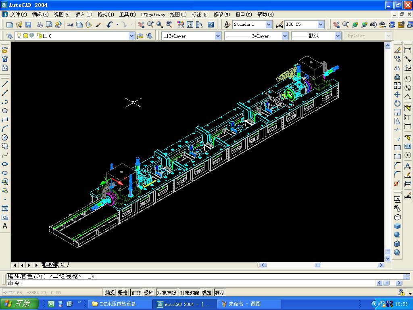Toggle the 正交 ortho mode button
This screenshot has height=310, width=413.
point(136,292)
